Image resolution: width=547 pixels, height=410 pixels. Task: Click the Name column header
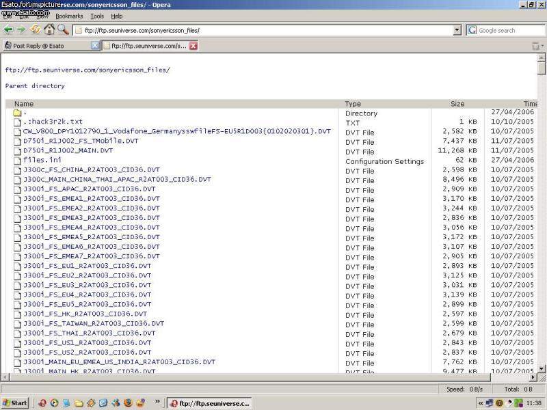click(24, 104)
